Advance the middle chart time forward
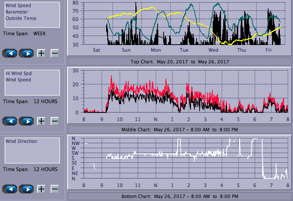Viewport: 293px width, 201px height. coord(26,121)
